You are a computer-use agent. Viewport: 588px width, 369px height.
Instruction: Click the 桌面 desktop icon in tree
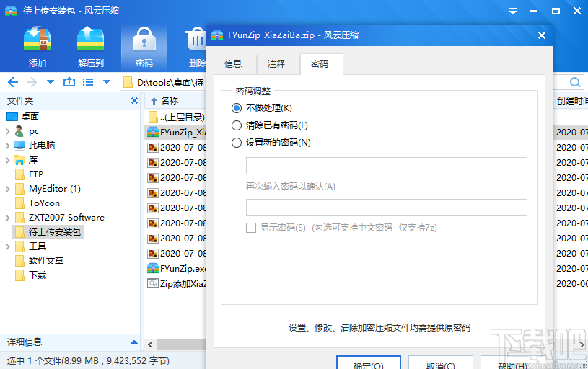click(x=12, y=117)
